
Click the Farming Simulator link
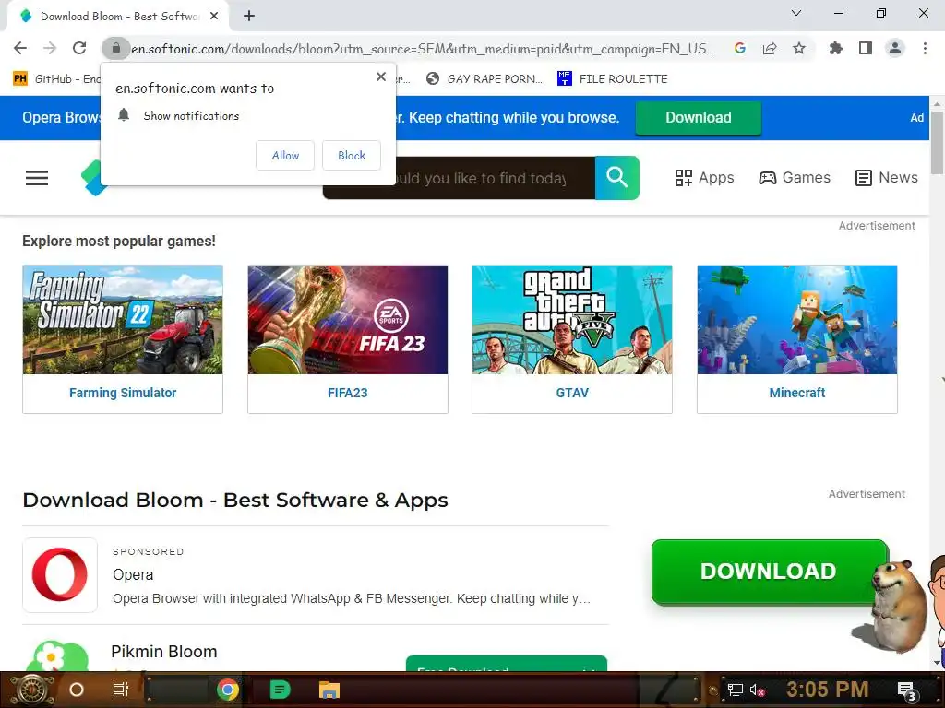pos(123,393)
